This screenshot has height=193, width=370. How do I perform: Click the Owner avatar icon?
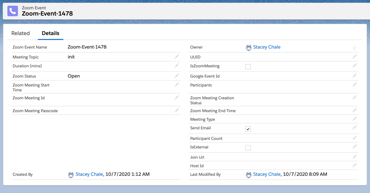click(248, 48)
